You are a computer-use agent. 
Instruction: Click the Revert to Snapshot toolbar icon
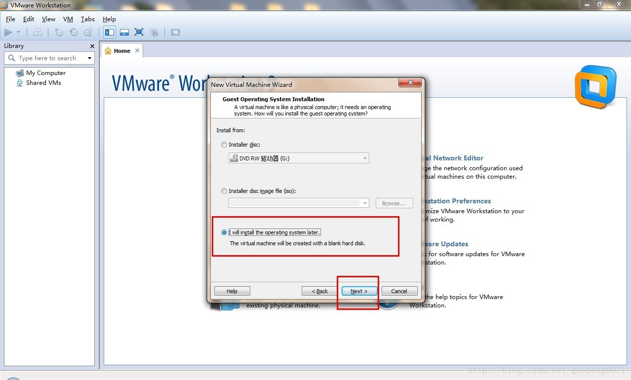[74, 33]
